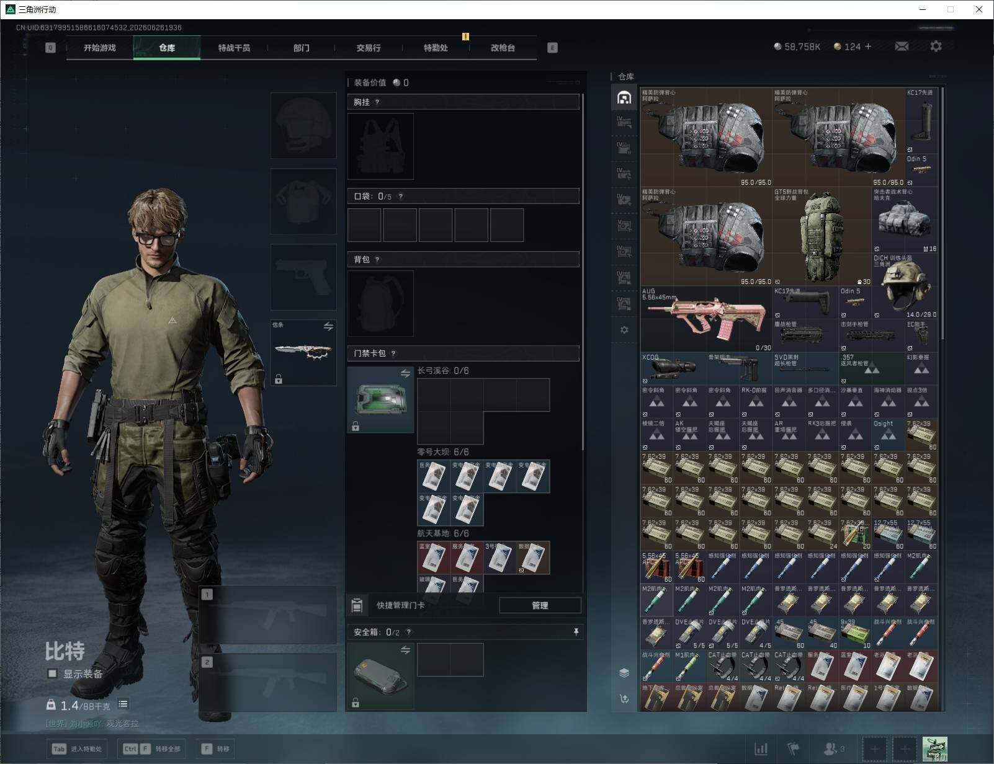Click the 58,758K currency balance

click(x=797, y=47)
